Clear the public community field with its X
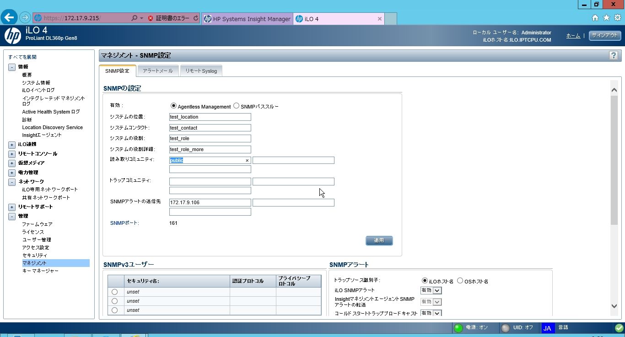 click(x=247, y=160)
